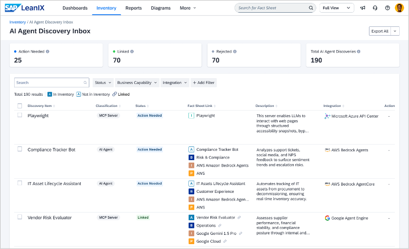Open the Business Capability filter dropdown
Image resolution: width=409 pixels, height=249 pixels.
(137, 83)
